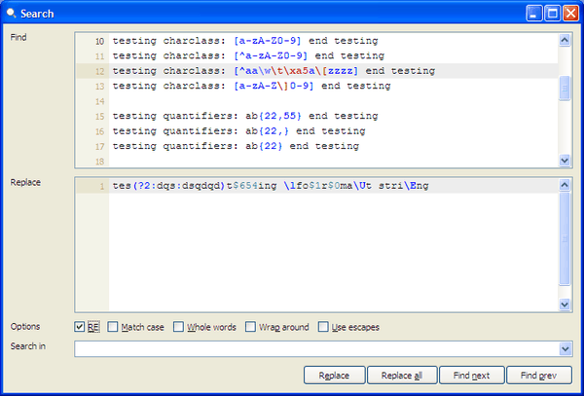Click the Find next button
Screen dimensions: 584x396
tap(472, 375)
